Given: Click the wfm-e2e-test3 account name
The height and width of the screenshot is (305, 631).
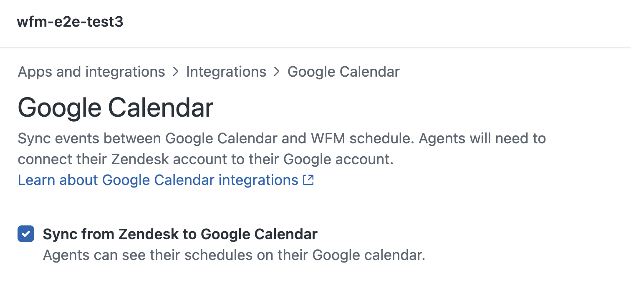Looking at the screenshot, I should pyautogui.click(x=70, y=22).
